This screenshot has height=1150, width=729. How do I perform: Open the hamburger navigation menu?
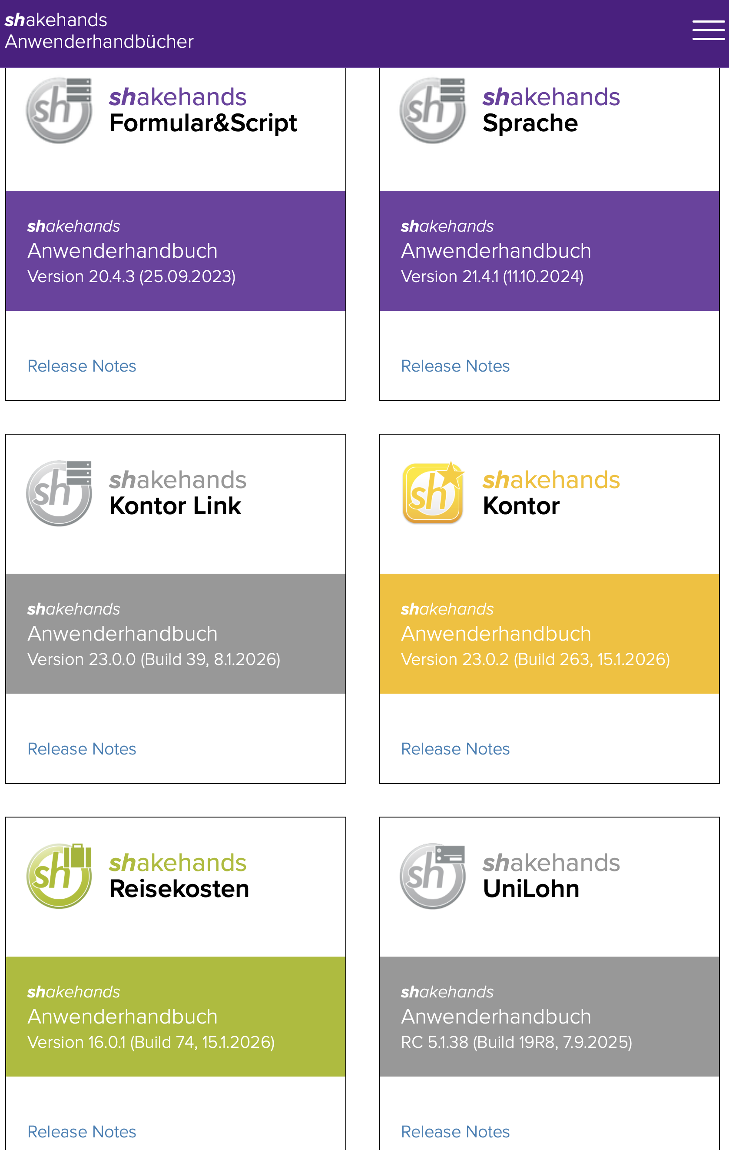[x=708, y=30]
